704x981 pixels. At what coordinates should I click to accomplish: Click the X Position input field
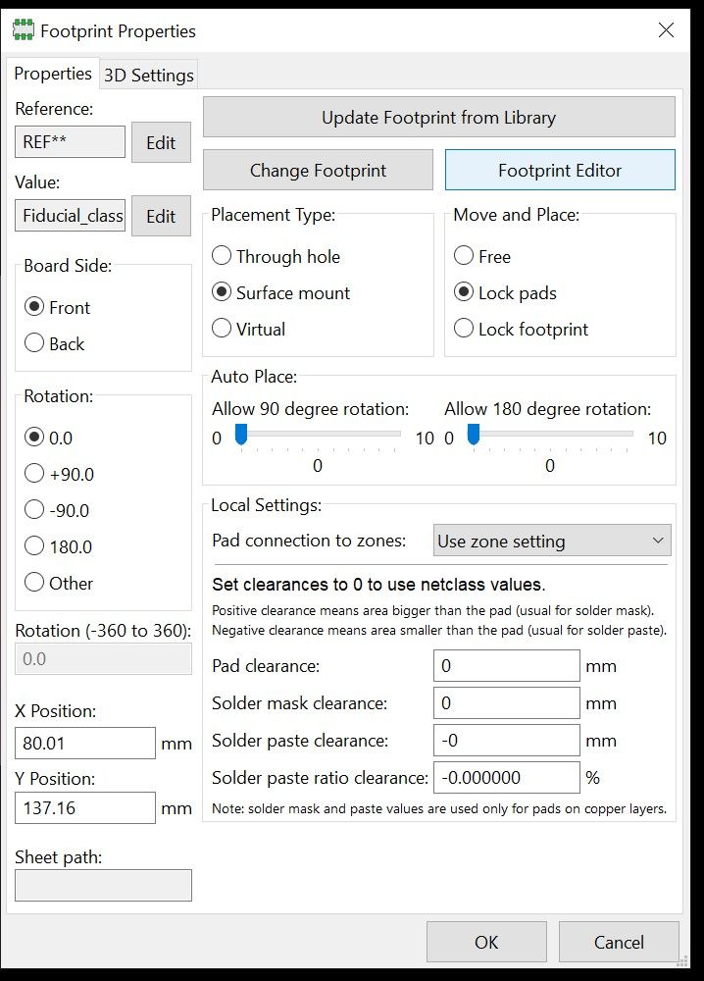84,744
